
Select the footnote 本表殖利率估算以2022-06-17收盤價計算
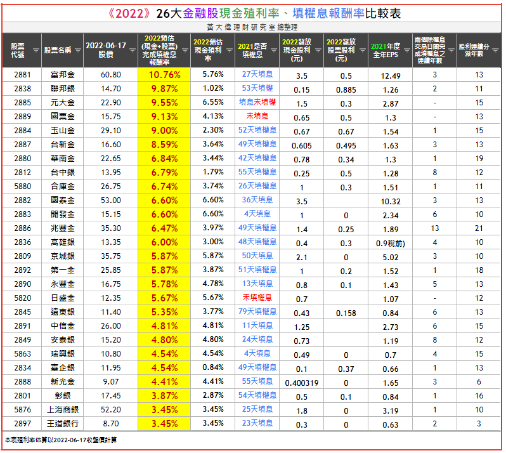[x=61, y=440]
